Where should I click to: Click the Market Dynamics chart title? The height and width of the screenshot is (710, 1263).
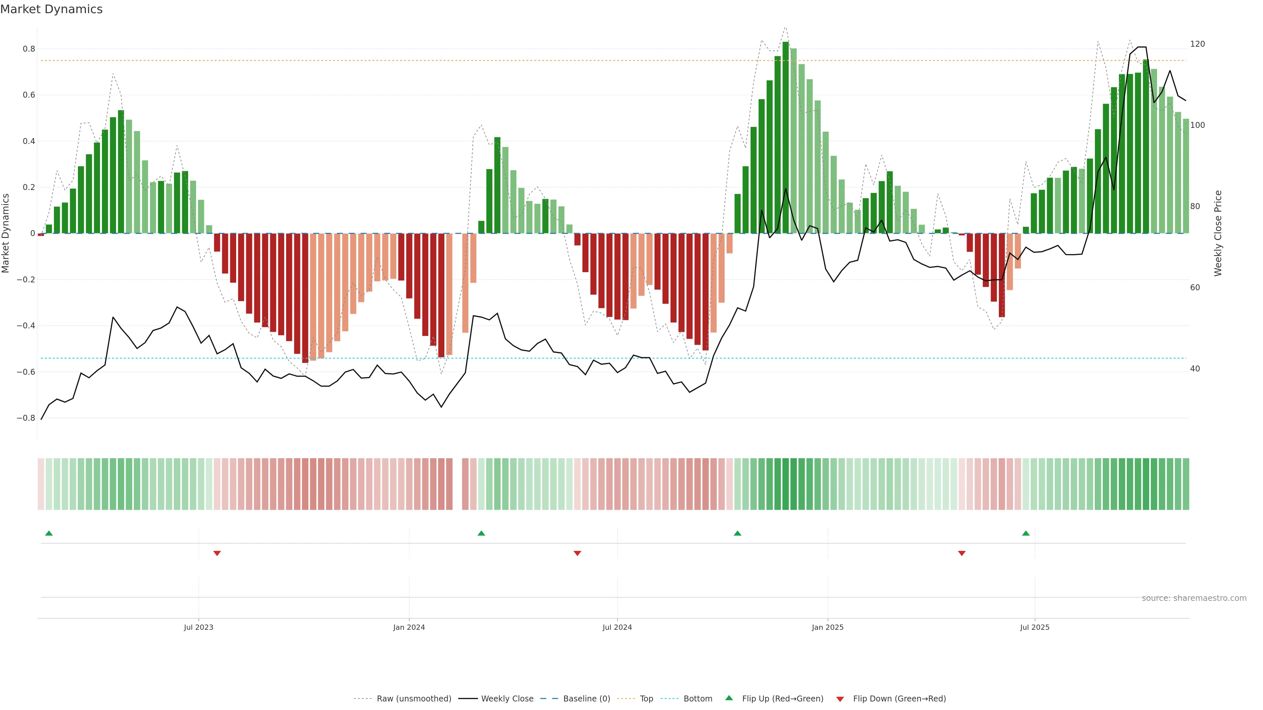pyautogui.click(x=52, y=9)
